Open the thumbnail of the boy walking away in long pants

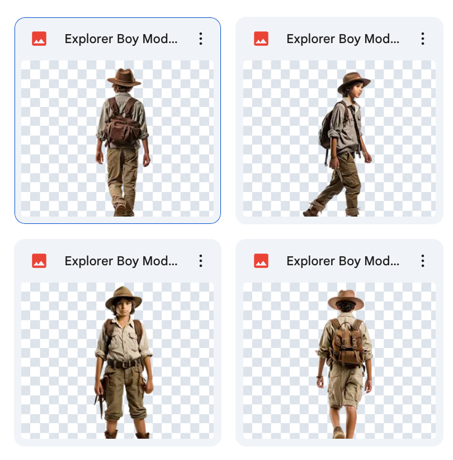tap(117, 139)
